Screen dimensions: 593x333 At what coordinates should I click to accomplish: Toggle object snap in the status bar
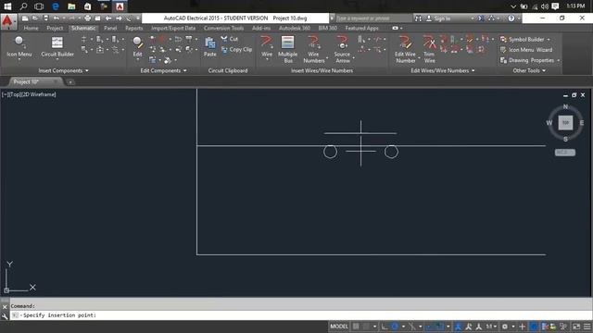[x=439, y=327]
